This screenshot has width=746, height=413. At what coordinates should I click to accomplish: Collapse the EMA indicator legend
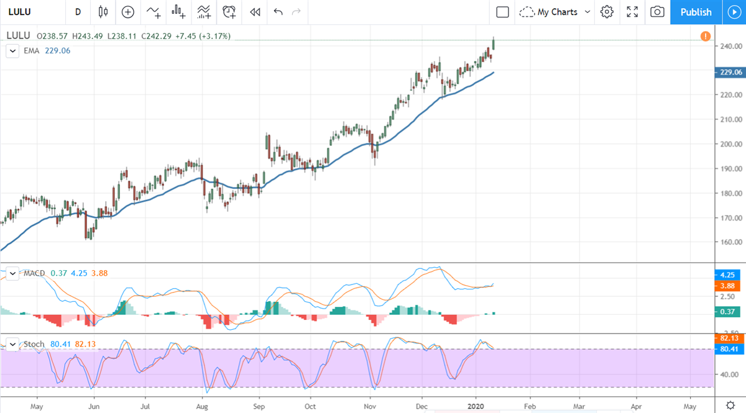(x=12, y=51)
